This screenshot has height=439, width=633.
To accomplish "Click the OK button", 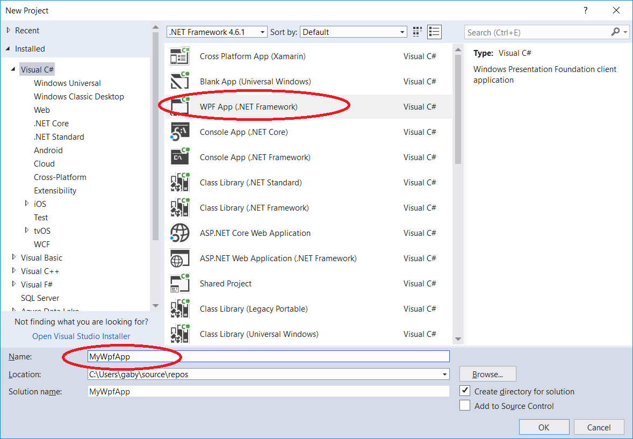I will (x=544, y=427).
